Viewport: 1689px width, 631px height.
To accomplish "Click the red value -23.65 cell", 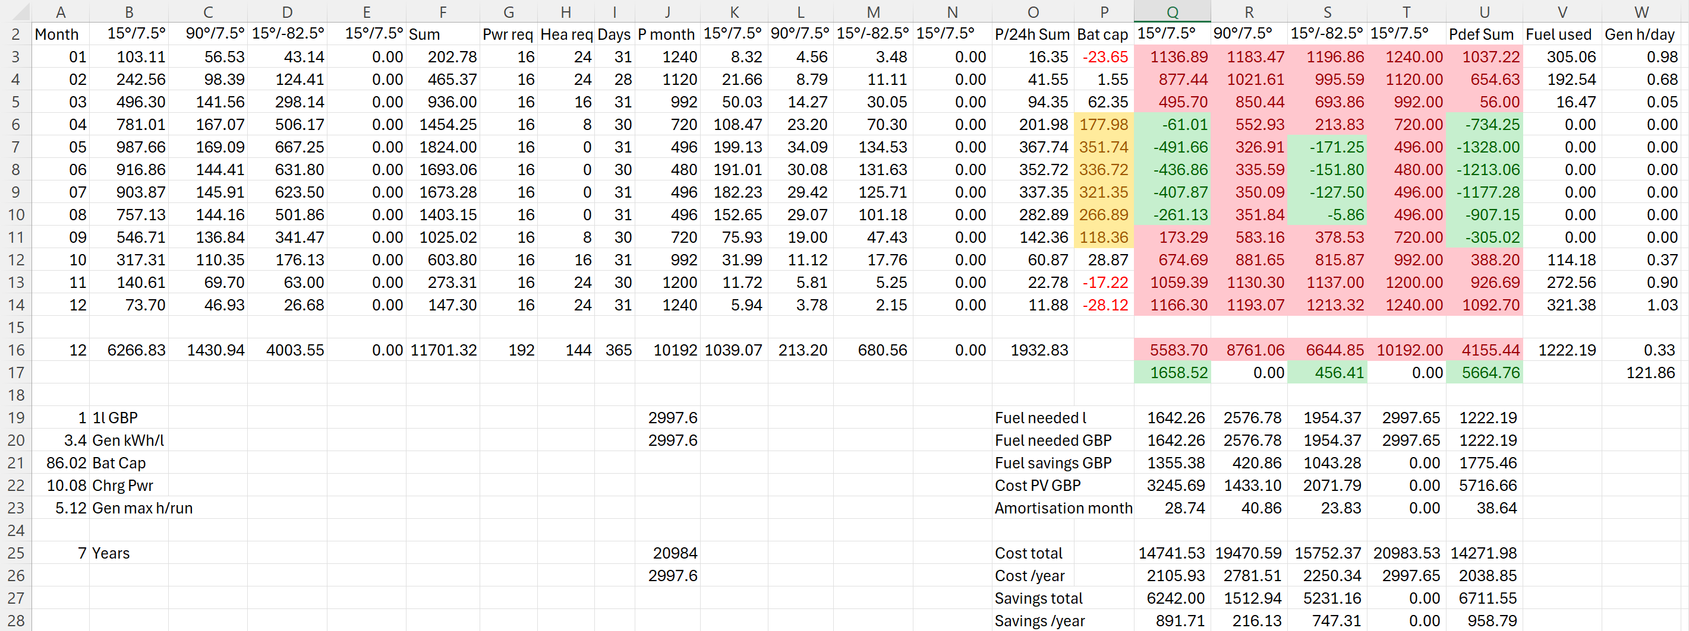I will click(x=1104, y=58).
